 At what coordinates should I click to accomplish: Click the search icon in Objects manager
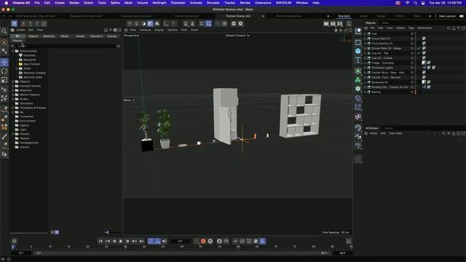click(x=449, y=28)
